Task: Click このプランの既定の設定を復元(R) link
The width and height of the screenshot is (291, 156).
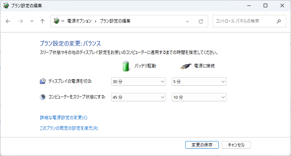Action: click(69, 128)
